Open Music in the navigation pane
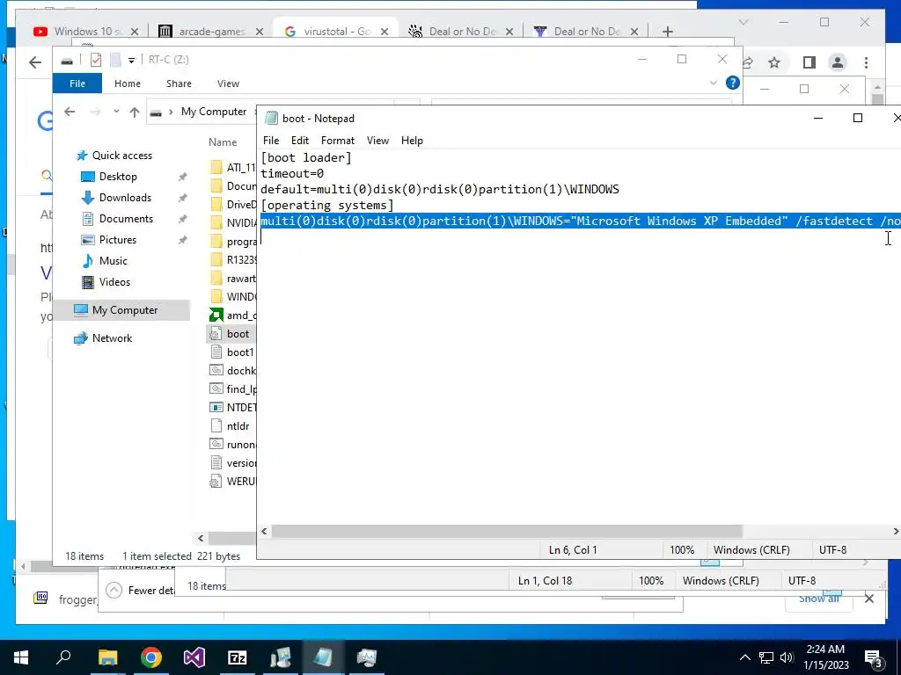Screen dimensions: 901x675 (113, 260)
